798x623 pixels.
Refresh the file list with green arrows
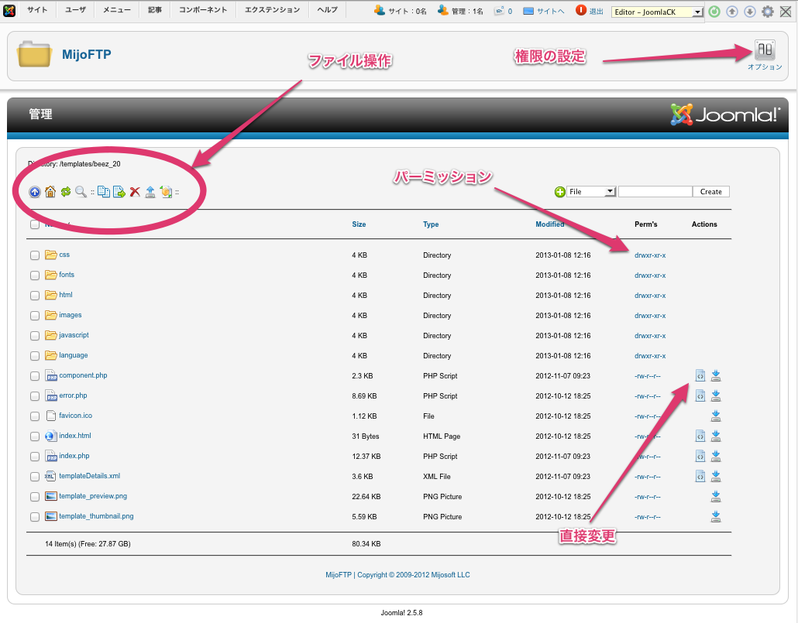66,192
